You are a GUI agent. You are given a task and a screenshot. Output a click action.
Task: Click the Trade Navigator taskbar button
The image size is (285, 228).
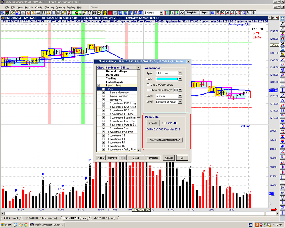[x=47, y=225]
